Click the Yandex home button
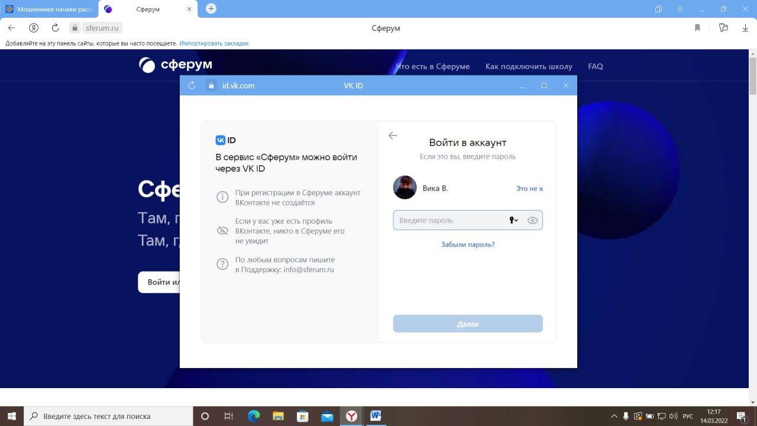Viewport: 757px width, 426px height. tap(34, 28)
